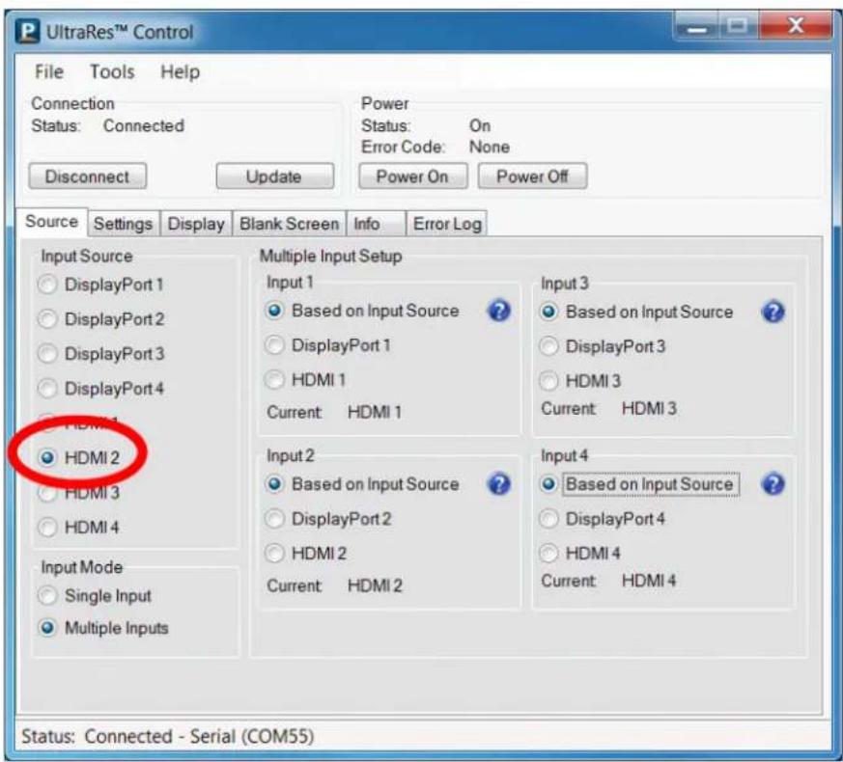Image resolution: width=843 pixels, height=762 pixels.
Task: Select DisplayPort 3 as input source
Action: [x=100, y=354]
